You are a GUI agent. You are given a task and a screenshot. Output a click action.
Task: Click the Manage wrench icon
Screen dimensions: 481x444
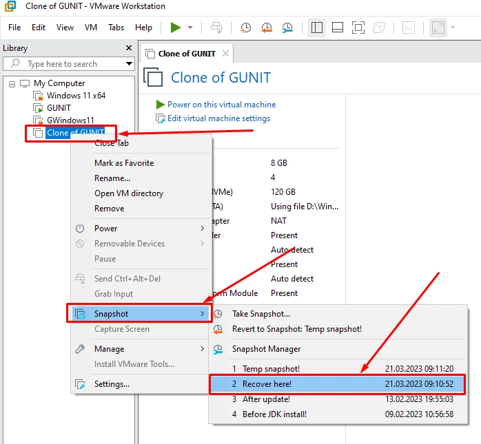tap(80, 349)
